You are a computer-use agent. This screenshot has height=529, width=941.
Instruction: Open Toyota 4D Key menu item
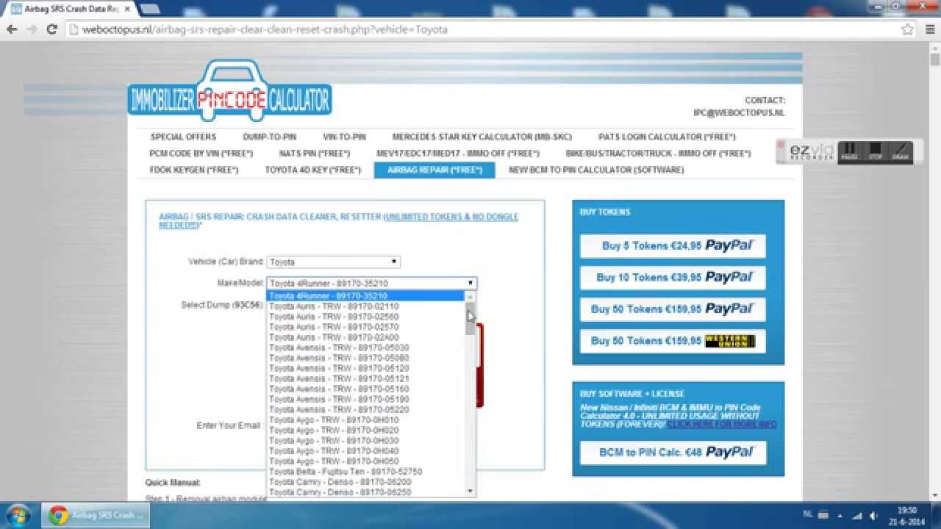coord(312,170)
